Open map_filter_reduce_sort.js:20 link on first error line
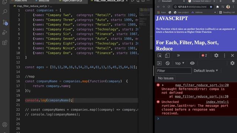The image size is (237, 133). coord(202,85)
